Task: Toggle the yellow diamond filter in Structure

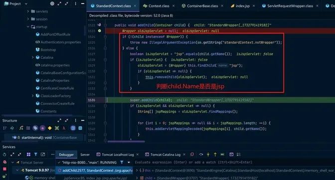Action: point(50,128)
